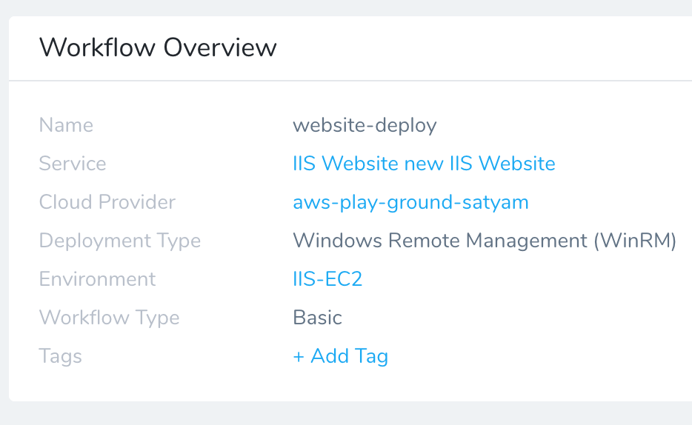
Task: Click the Basic workflow type value
Action: 317,318
